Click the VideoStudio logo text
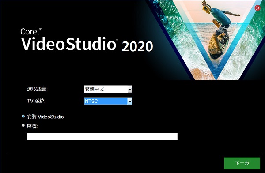265x173 pixels. [x=68, y=44]
